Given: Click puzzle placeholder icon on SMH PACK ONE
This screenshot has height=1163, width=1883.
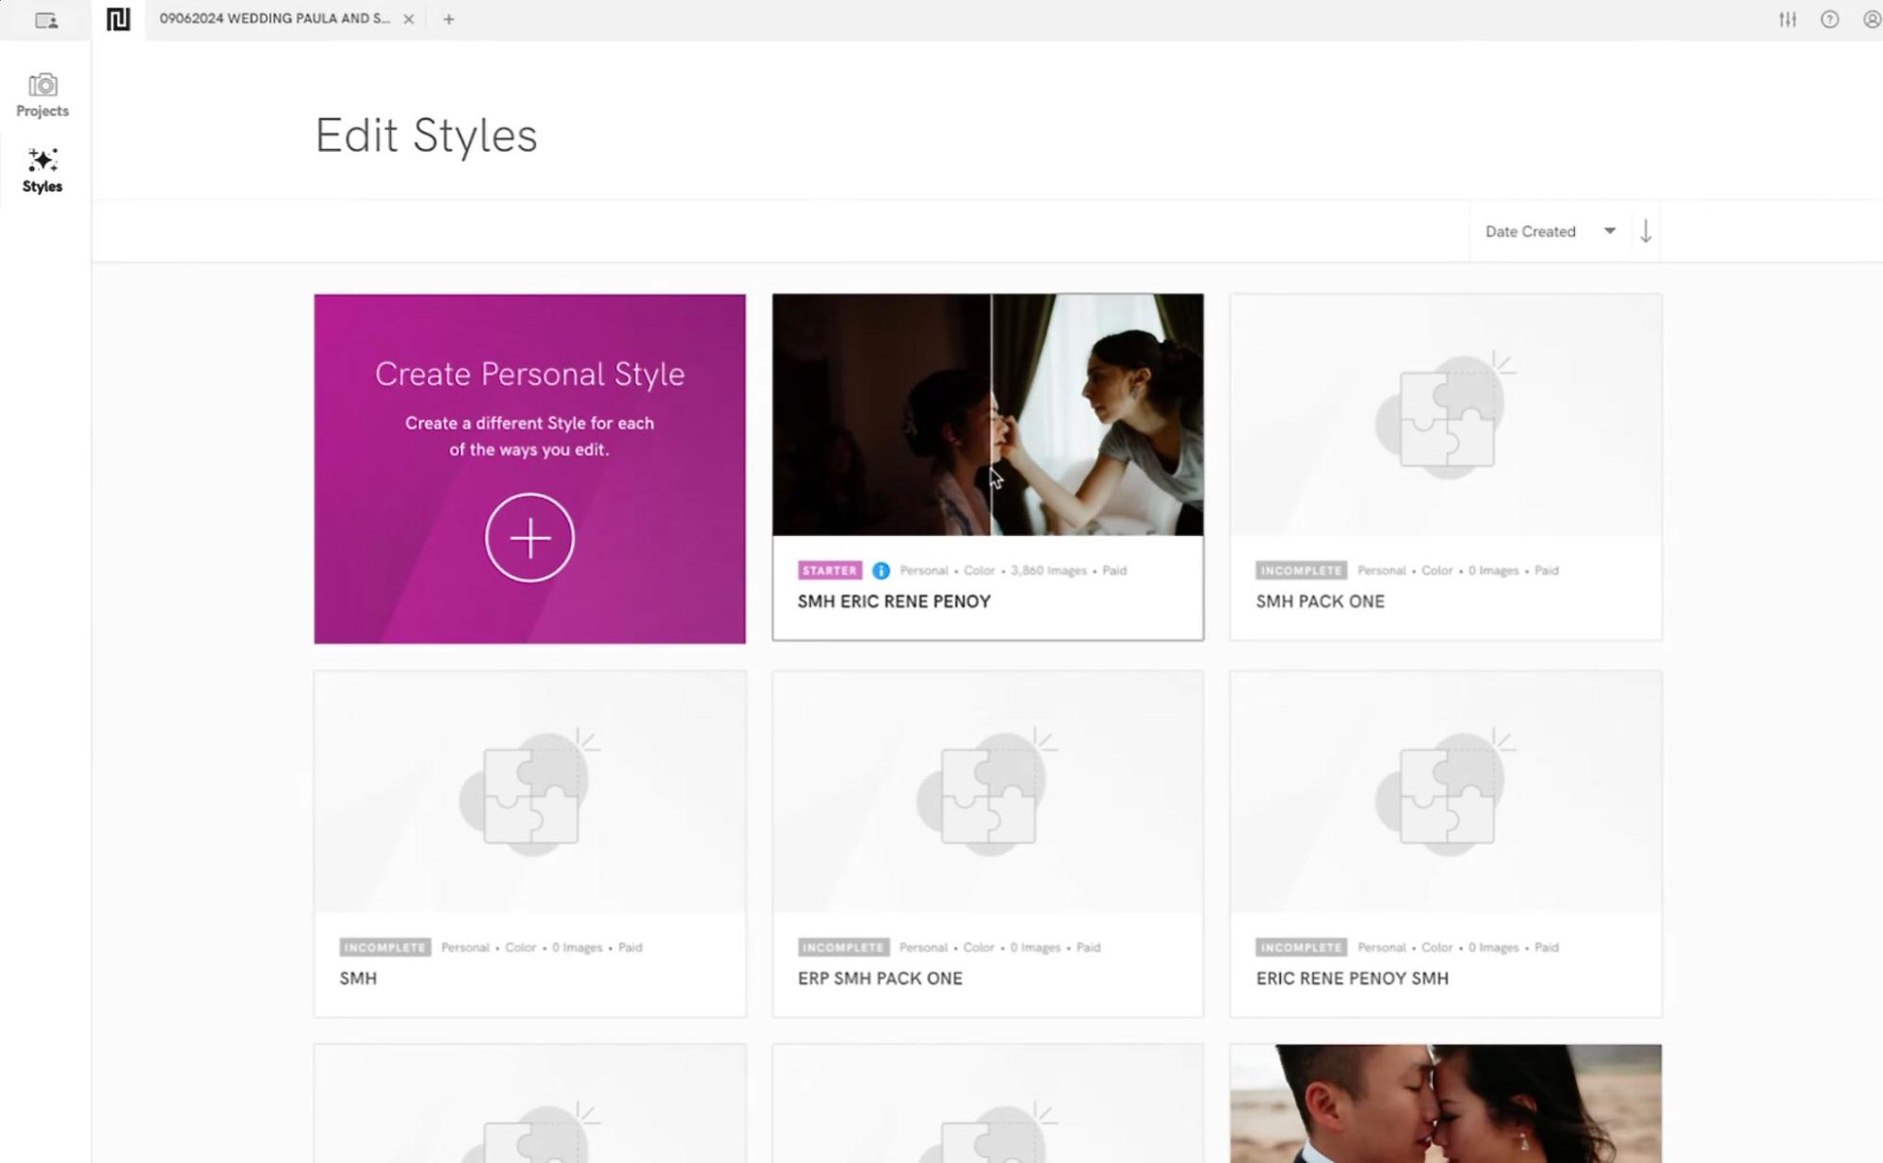Looking at the screenshot, I should pyautogui.click(x=1444, y=415).
